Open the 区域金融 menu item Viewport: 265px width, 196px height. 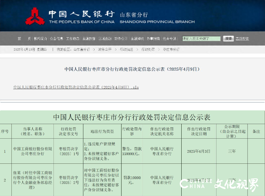tap(105, 38)
